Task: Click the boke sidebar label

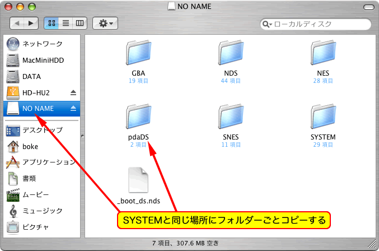Action: click(30, 147)
